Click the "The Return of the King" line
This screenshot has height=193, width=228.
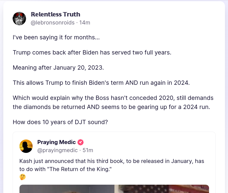(65, 169)
